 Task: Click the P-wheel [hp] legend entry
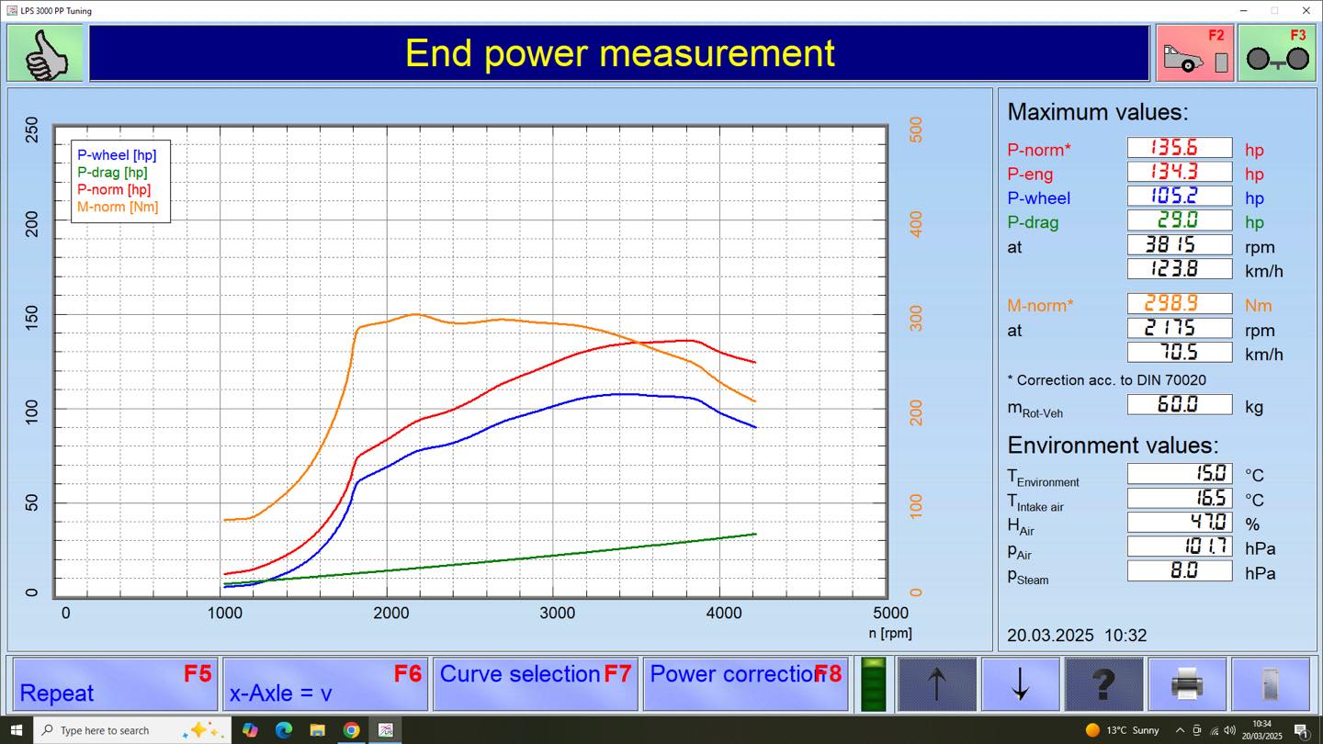coord(117,155)
